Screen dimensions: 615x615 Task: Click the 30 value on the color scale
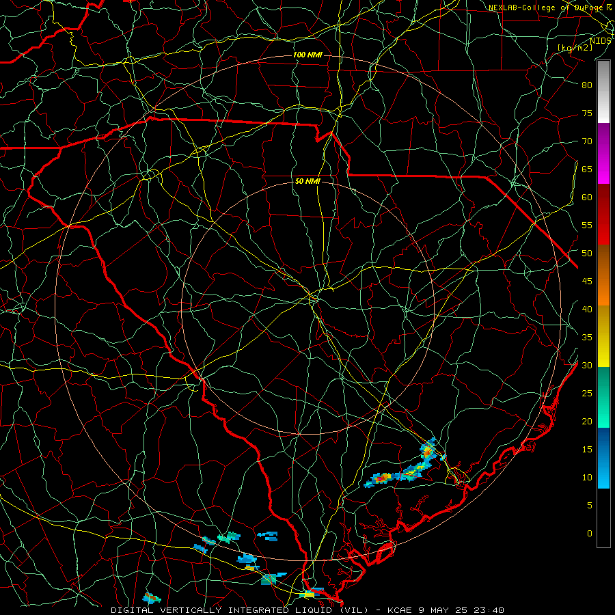(587, 366)
